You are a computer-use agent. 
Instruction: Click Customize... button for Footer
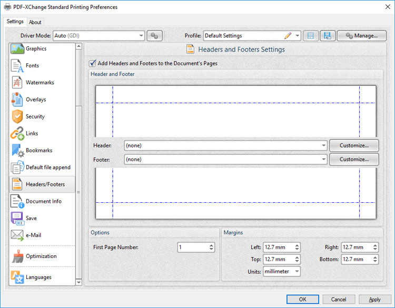pos(354,160)
